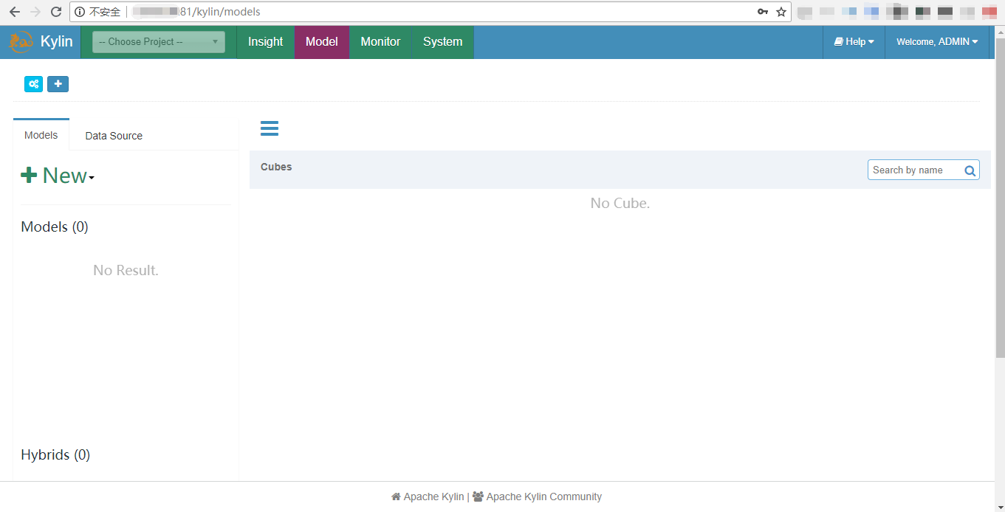Click the green plus icon beside New

pos(29,175)
